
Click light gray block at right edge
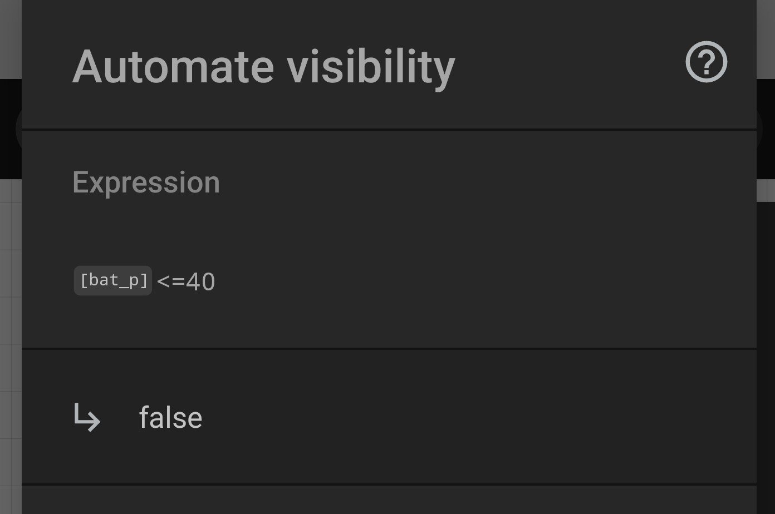pyautogui.click(x=766, y=190)
